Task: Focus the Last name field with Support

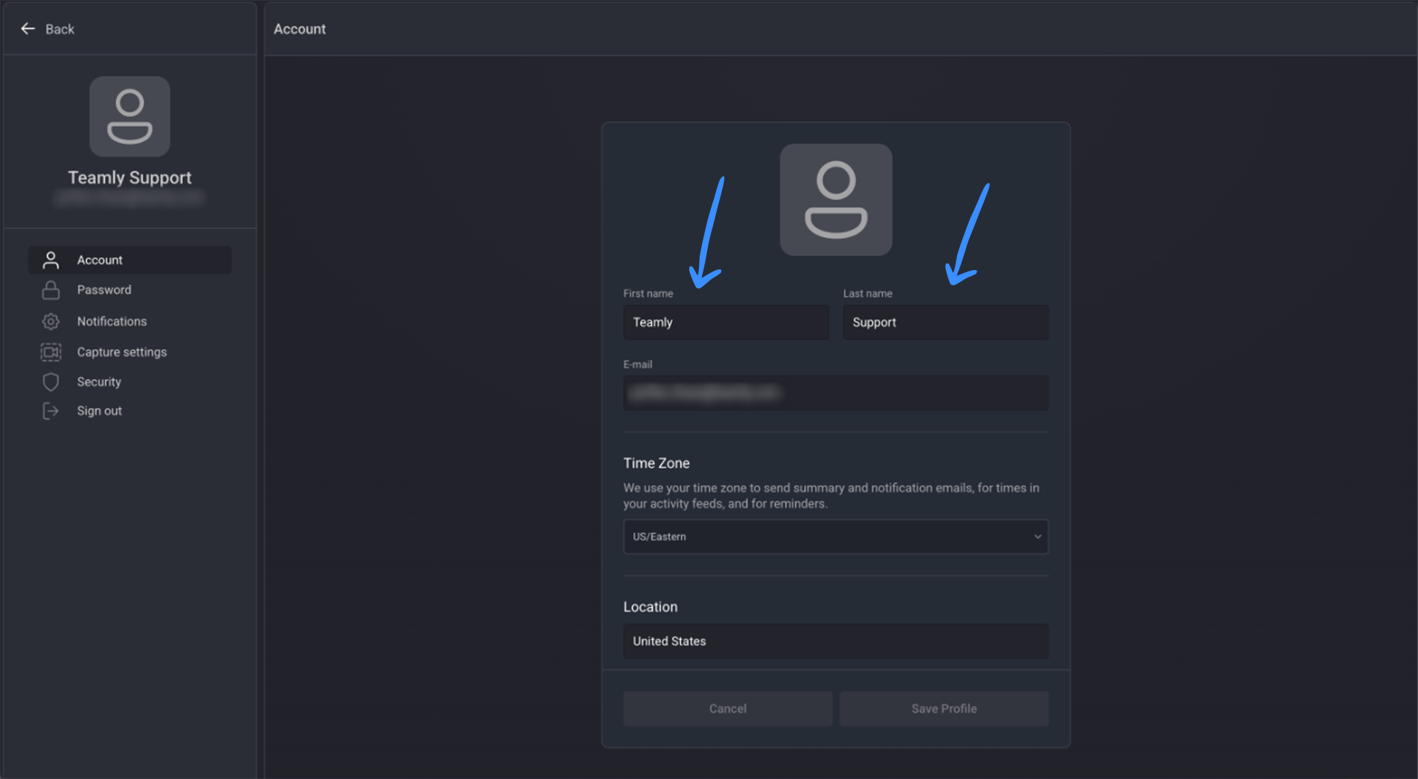Action: click(945, 322)
